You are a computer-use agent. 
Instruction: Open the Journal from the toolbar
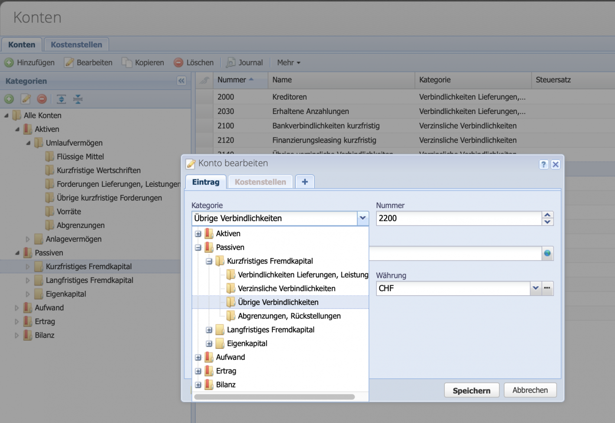245,62
